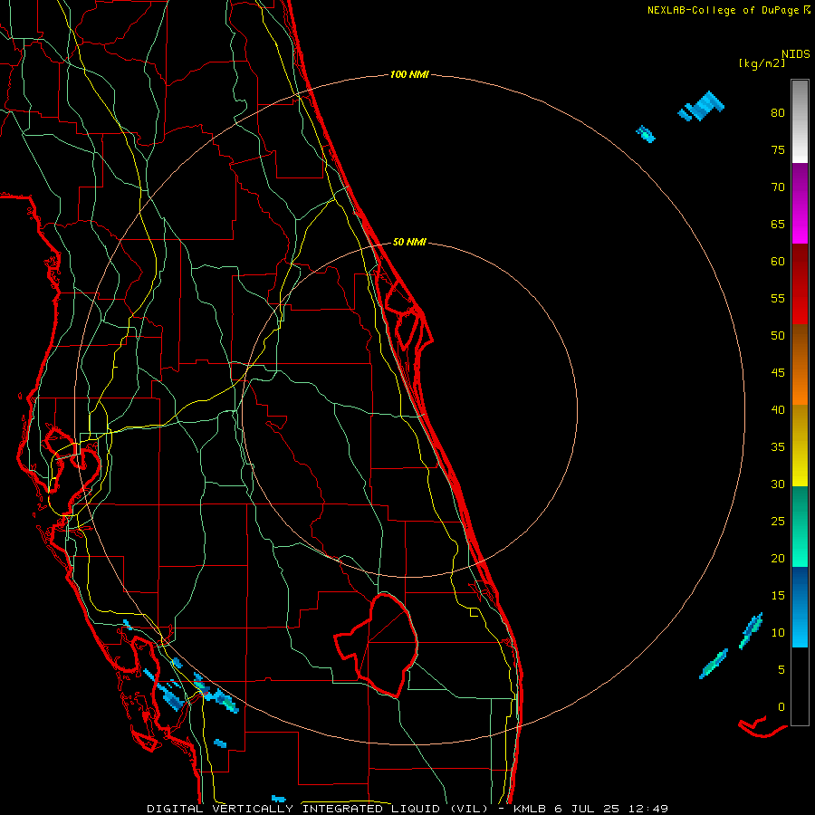Click the 60 value on the scale
Image resolution: width=815 pixels, height=815 pixels.
778,262
